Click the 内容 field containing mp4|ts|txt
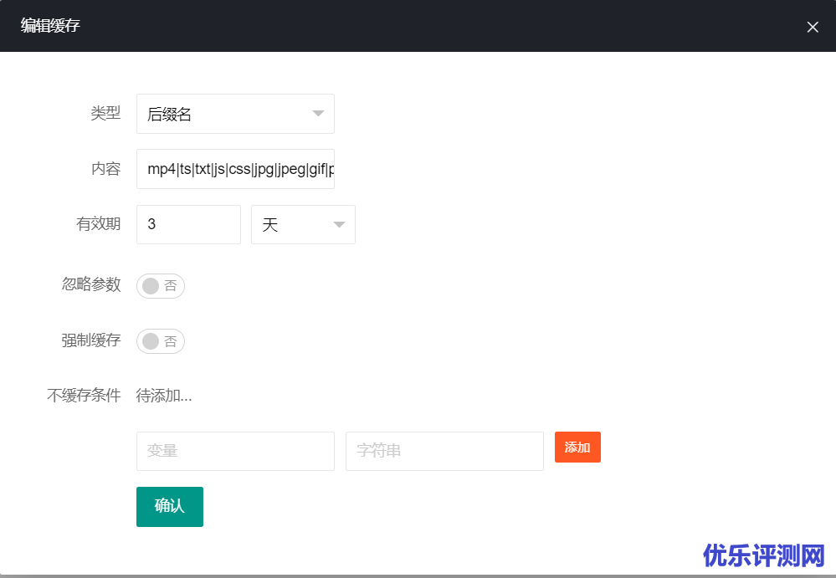 [235, 169]
